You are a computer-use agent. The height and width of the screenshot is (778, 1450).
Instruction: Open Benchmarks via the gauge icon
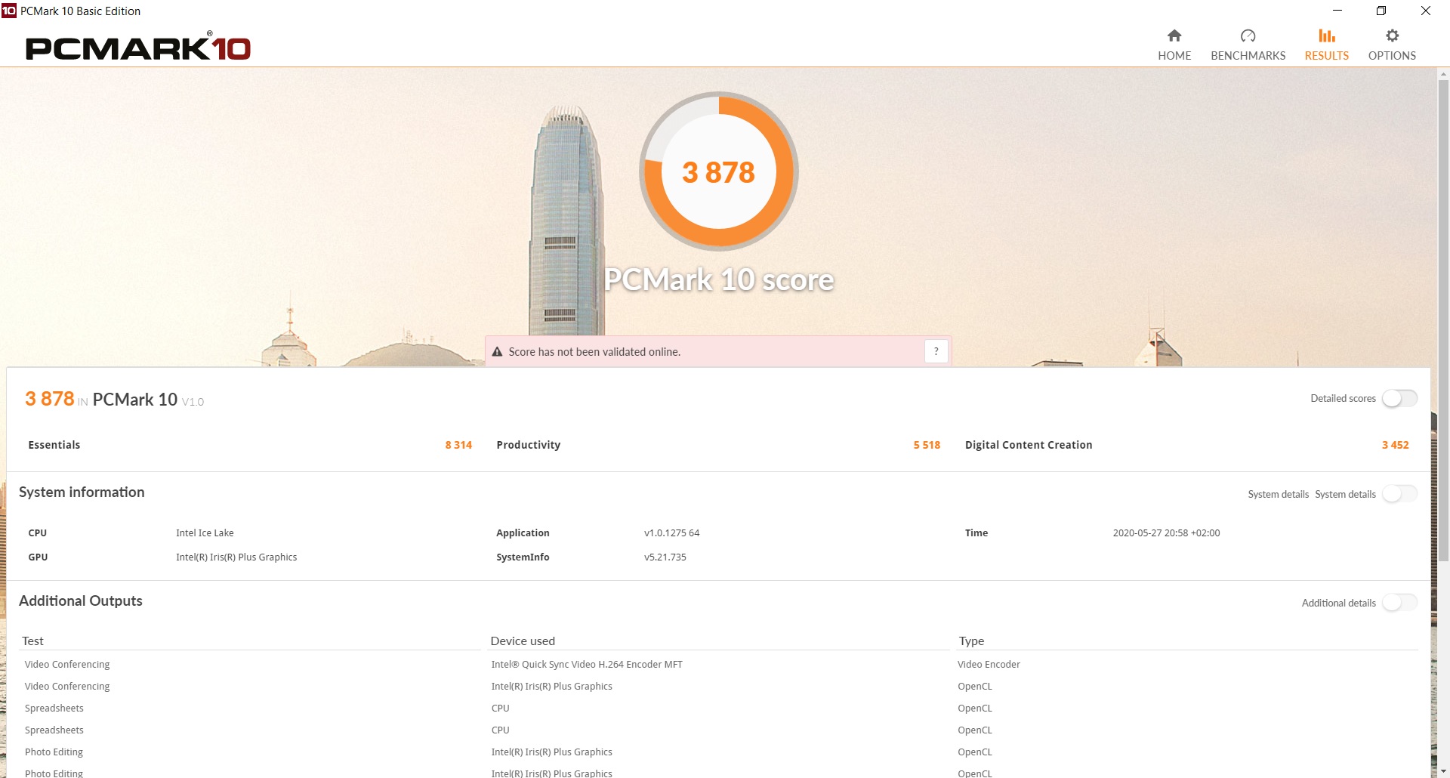point(1248,36)
